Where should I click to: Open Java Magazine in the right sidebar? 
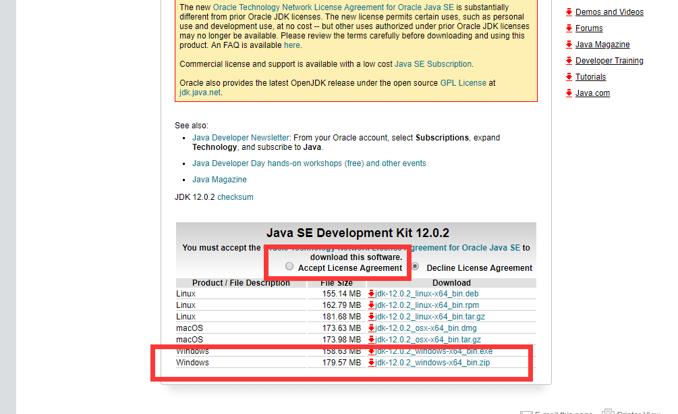pyautogui.click(x=602, y=45)
